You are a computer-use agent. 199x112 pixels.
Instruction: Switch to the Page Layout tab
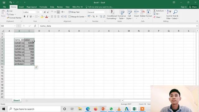click(32, 7)
